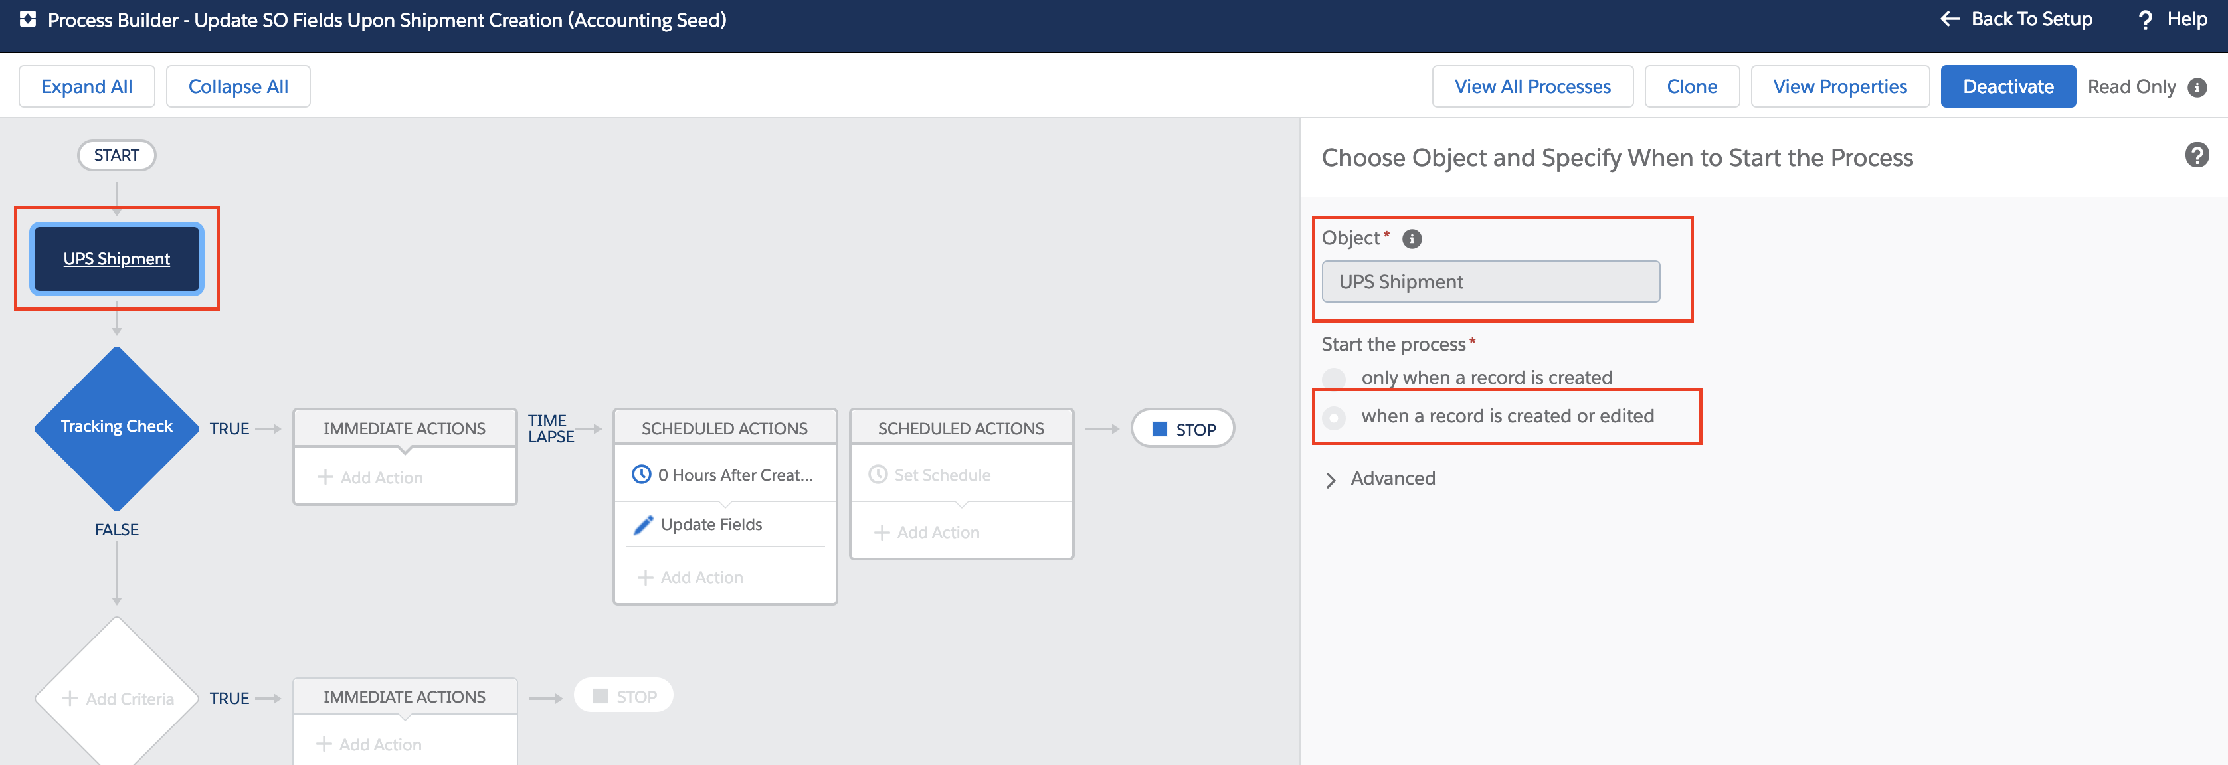Click TRUE label beside Tracking Check
The image size is (2228, 765).
(229, 429)
